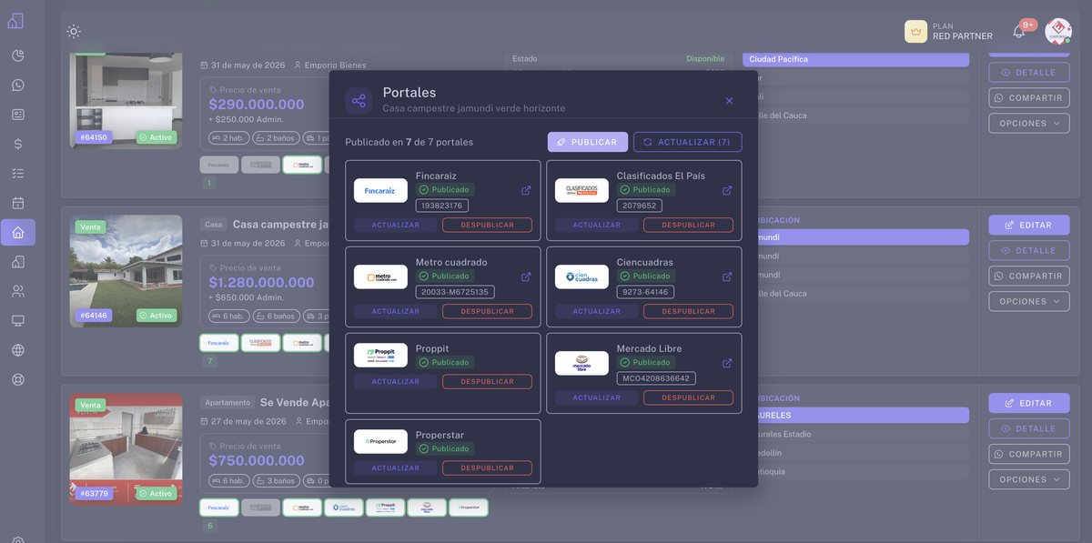Open user profile avatar
Image resolution: width=1092 pixels, height=543 pixels.
click(x=1058, y=31)
